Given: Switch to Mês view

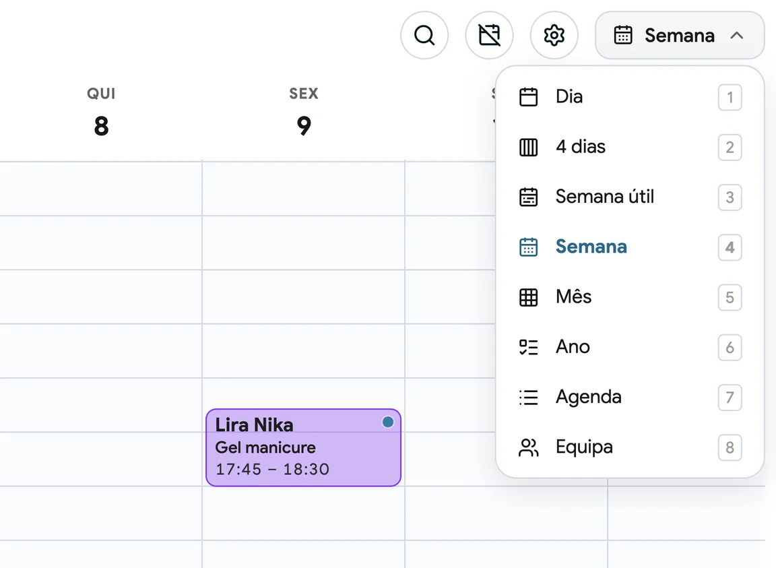Looking at the screenshot, I should point(630,297).
